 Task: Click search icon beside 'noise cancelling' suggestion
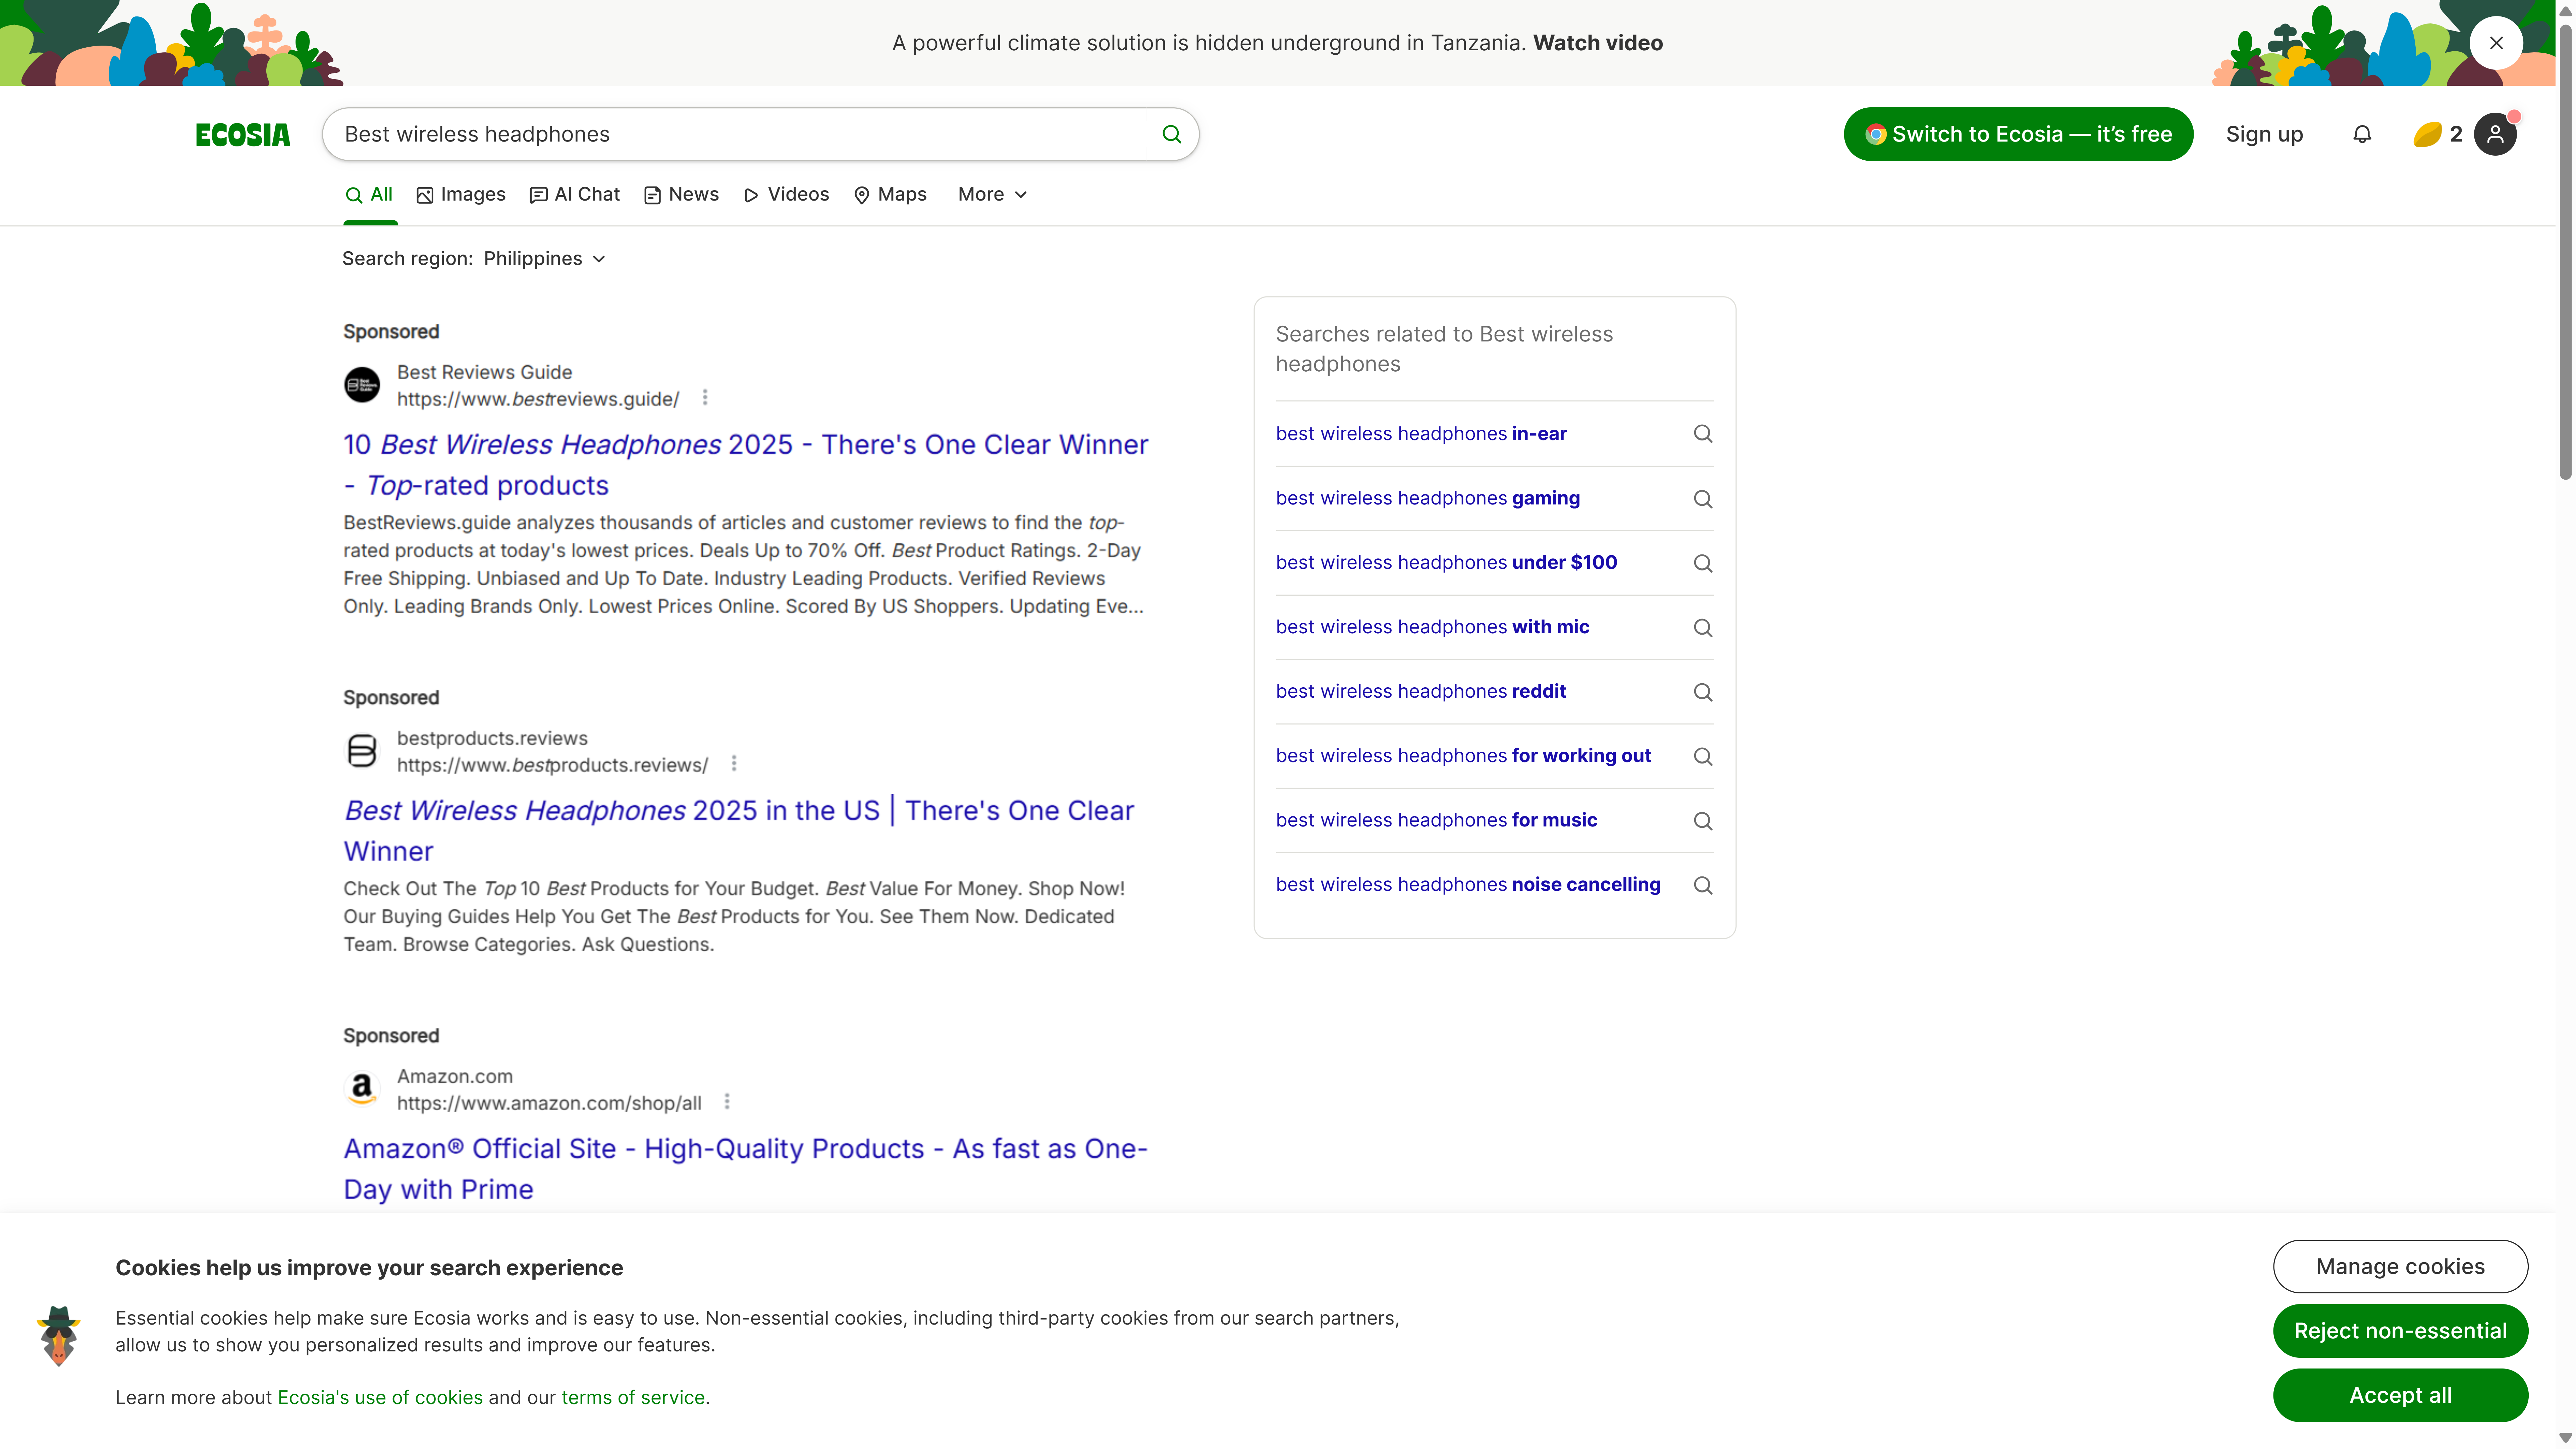click(1702, 885)
